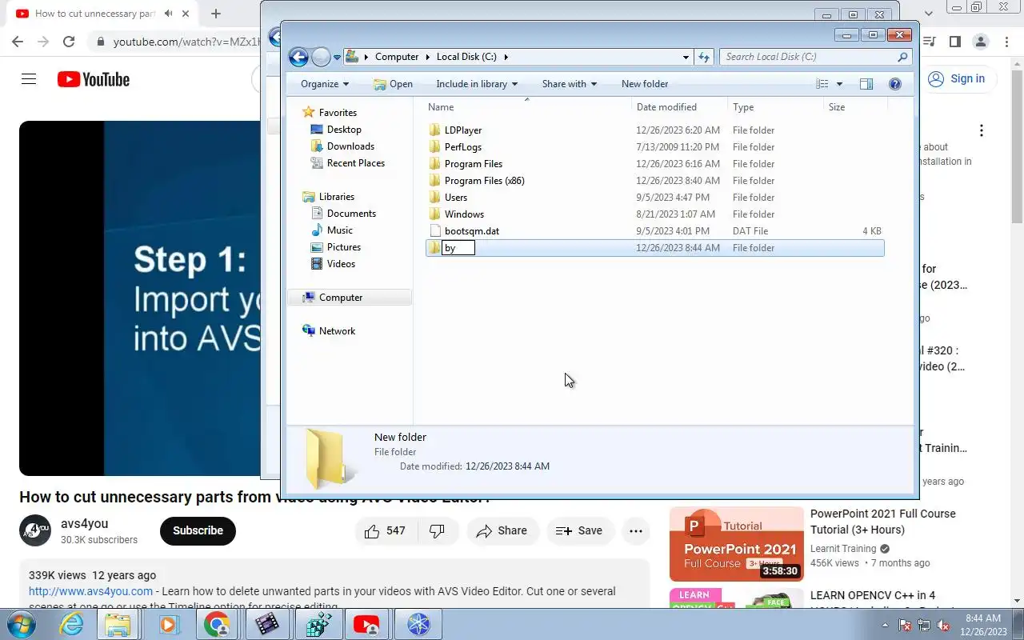This screenshot has width=1024, height=640.
Task: Click the YouTube Sign in button
Action: pyautogui.click(x=957, y=78)
